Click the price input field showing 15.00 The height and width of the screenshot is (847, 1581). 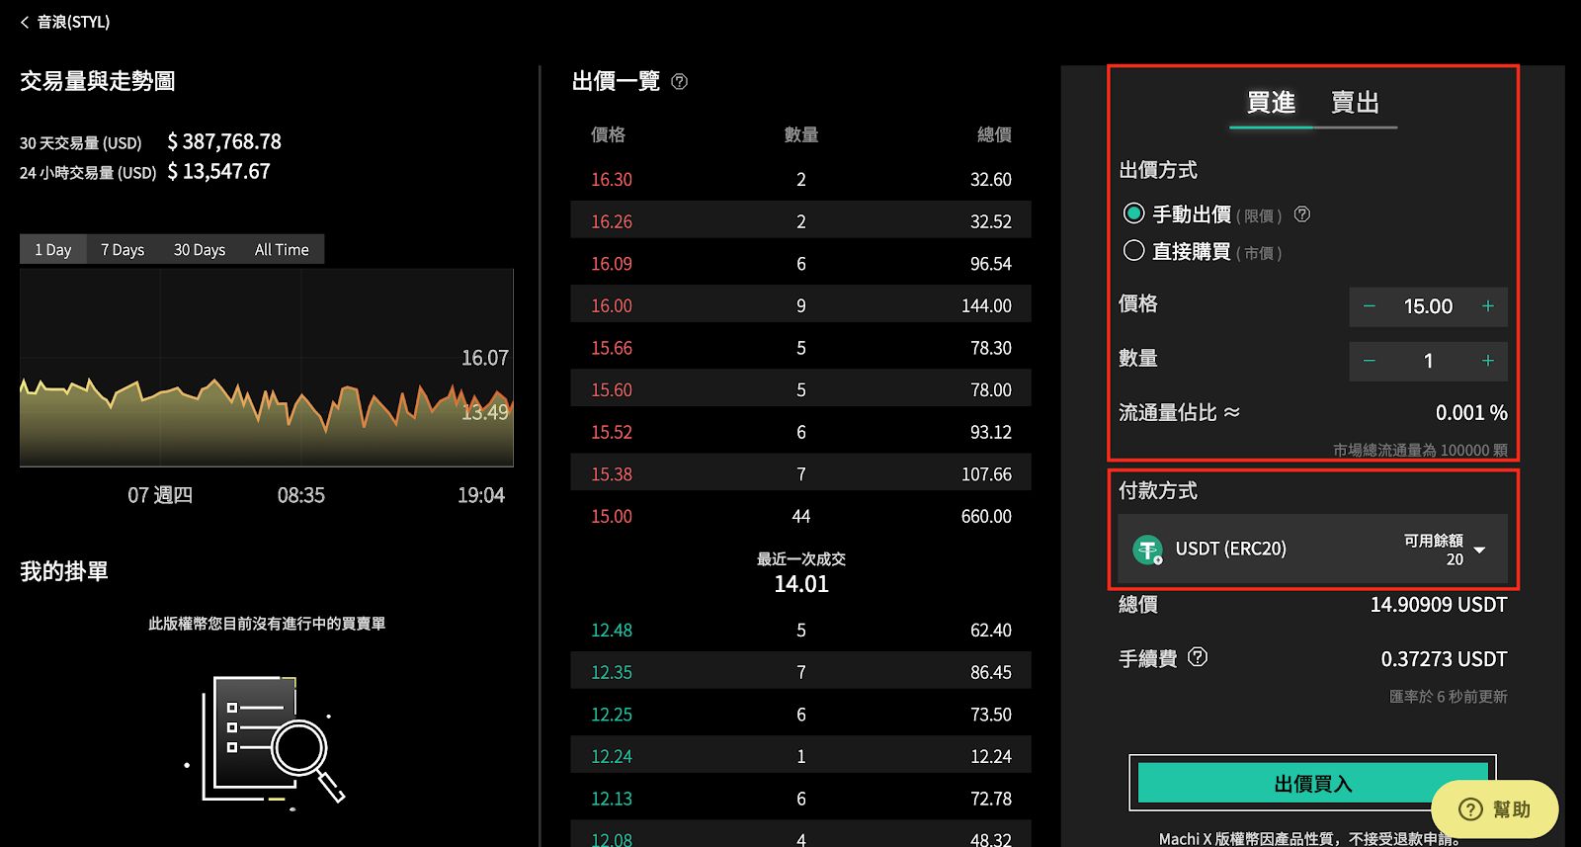coord(1428,306)
